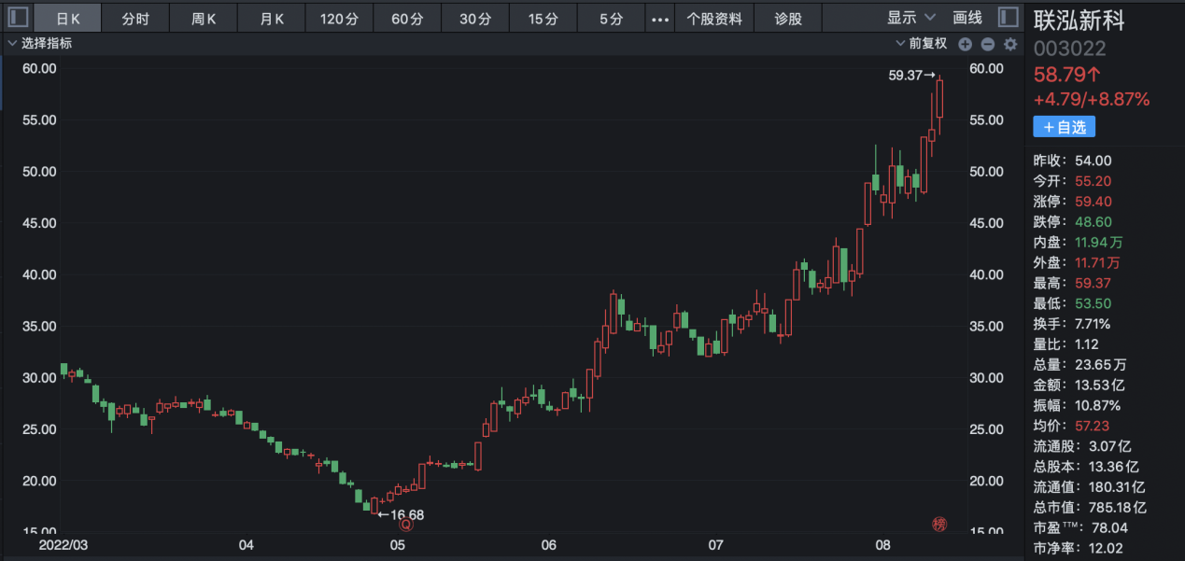The image size is (1185, 561).
Task: Open the 诊股 diagnosis button
Action: 788,19
